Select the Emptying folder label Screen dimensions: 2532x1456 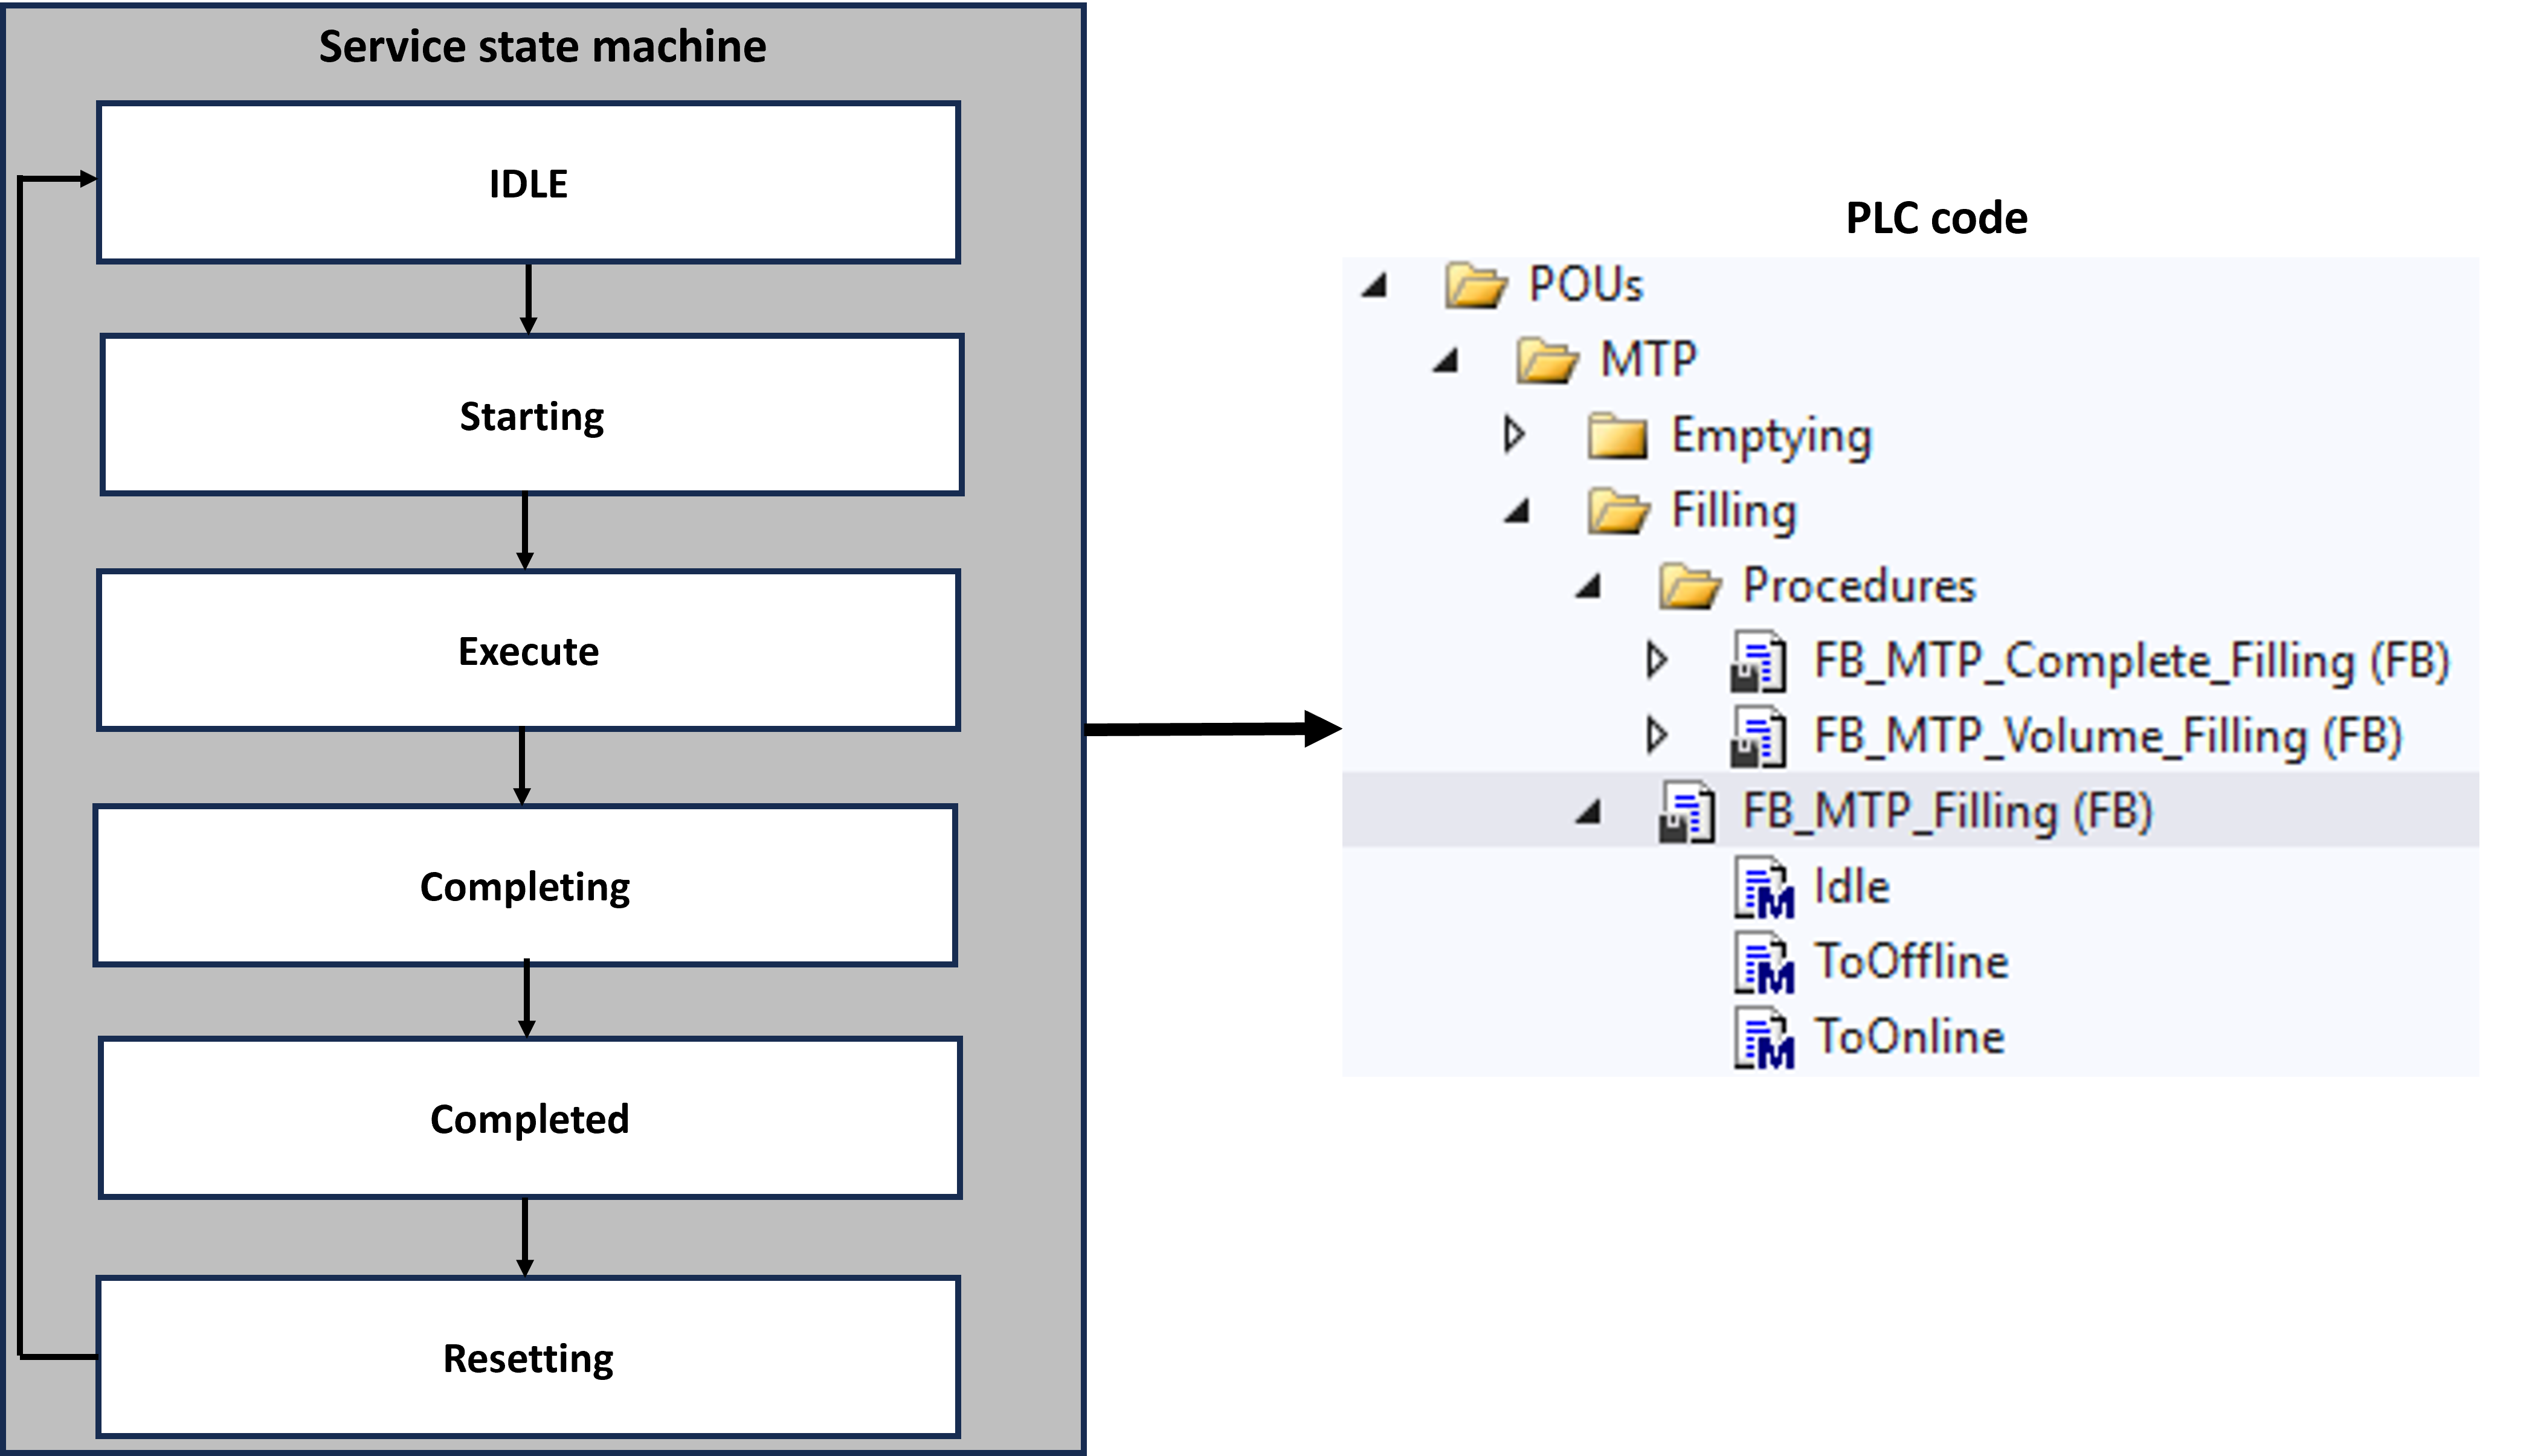tap(1772, 437)
